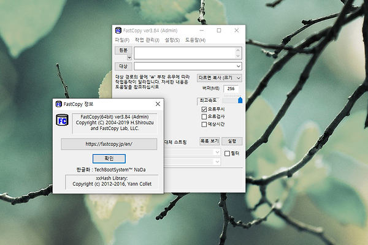Click the 대체 스트림 label
The image size is (368, 245).
[x=175, y=142]
